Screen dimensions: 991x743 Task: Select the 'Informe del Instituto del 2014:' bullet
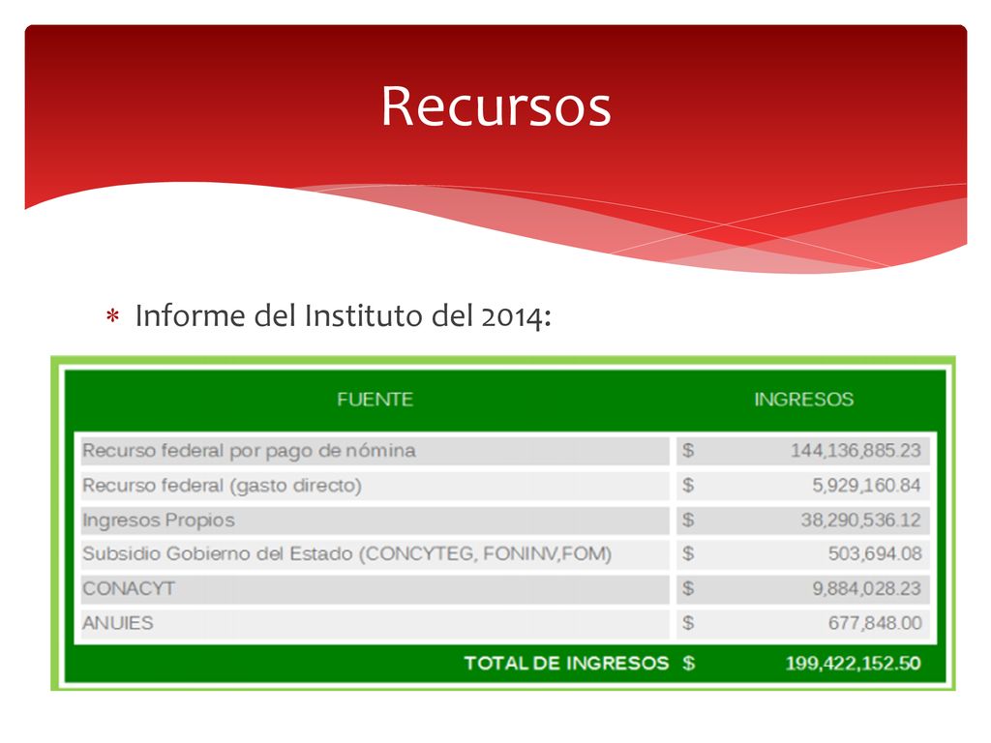click(344, 316)
